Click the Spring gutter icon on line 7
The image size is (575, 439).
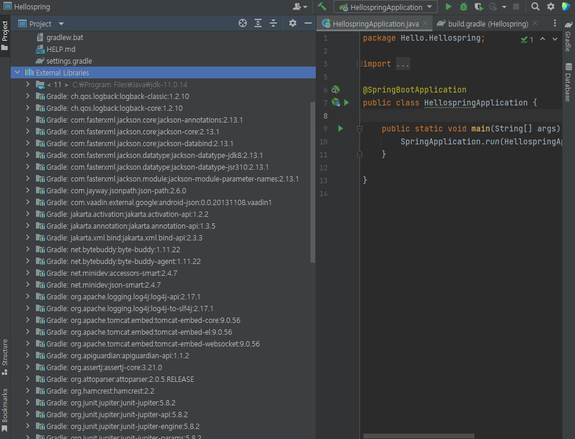coord(336,103)
